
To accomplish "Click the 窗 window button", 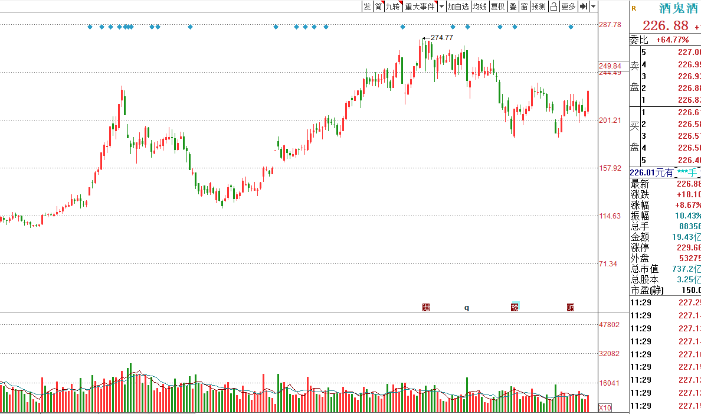I will (x=525, y=6).
